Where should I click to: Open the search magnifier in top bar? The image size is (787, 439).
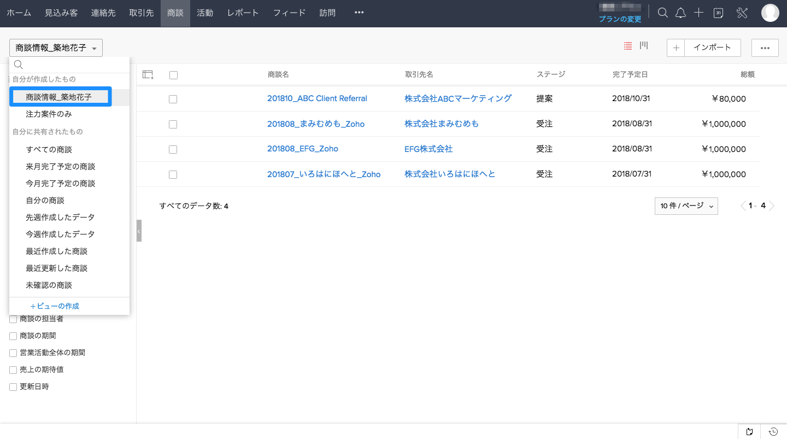662,13
